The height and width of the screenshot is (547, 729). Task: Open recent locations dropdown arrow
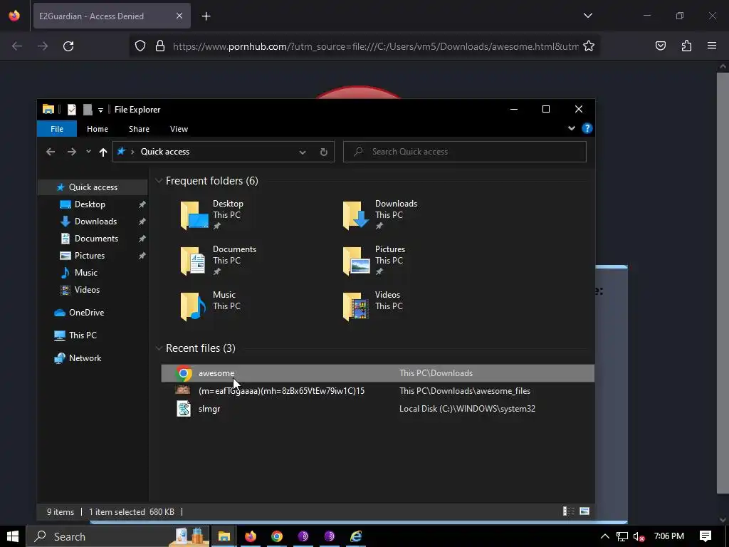pos(88,152)
